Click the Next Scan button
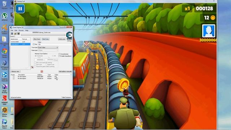 (45, 39)
